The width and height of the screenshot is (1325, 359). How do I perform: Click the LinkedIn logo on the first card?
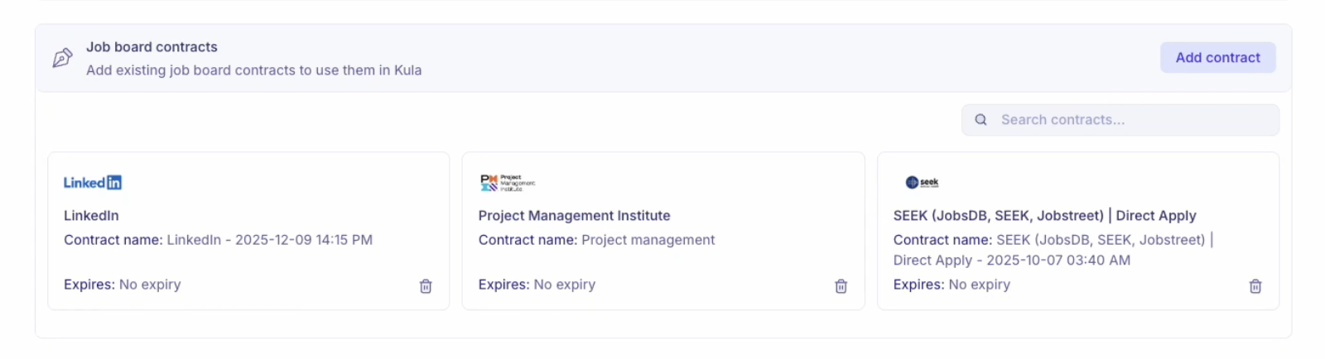(93, 183)
